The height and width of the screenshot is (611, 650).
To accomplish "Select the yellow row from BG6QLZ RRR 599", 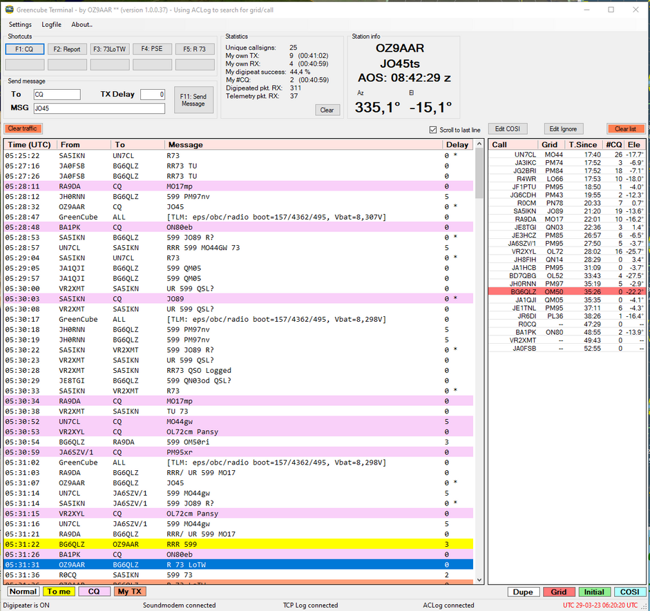I will pos(238,544).
